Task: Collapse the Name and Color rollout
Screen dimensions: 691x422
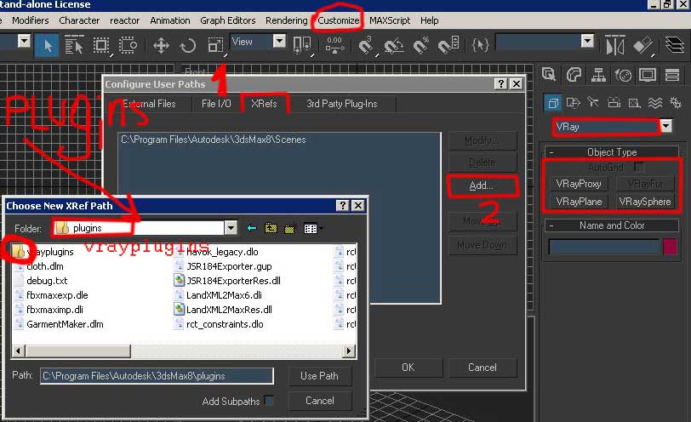Action: (612, 225)
